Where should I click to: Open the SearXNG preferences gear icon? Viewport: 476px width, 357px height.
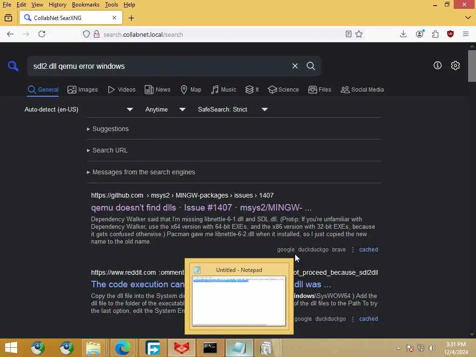455,65
